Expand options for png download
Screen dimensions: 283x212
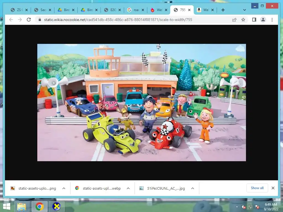pos(64,188)
